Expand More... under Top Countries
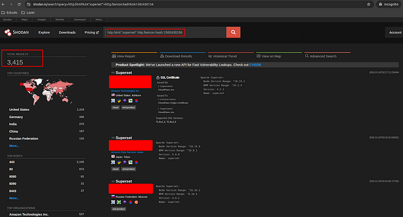Viewport: 403px width, 217px height. (14, 146)
